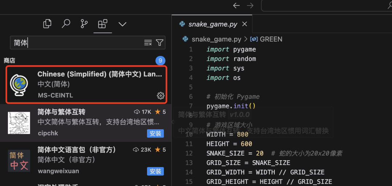Click the result count badge 9
The height and width of the screenshot is (186, 392).
[x=160, y=60]
